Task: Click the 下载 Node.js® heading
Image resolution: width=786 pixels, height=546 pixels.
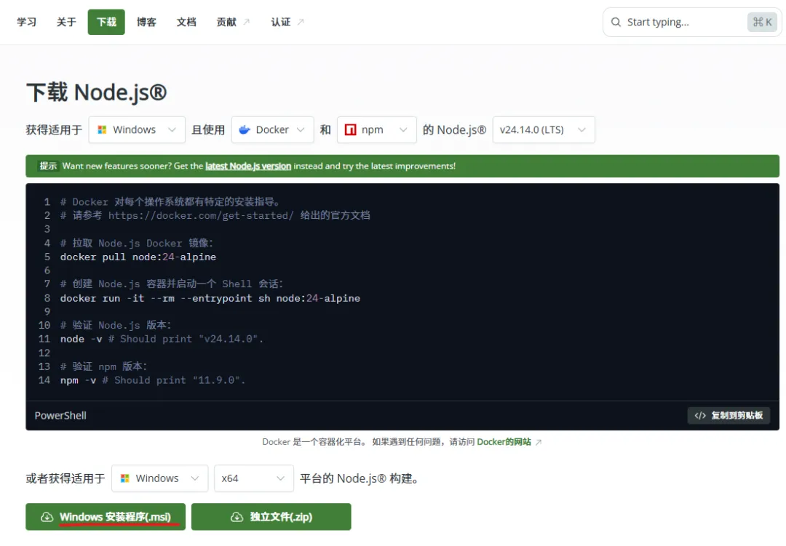Action: 96,92
